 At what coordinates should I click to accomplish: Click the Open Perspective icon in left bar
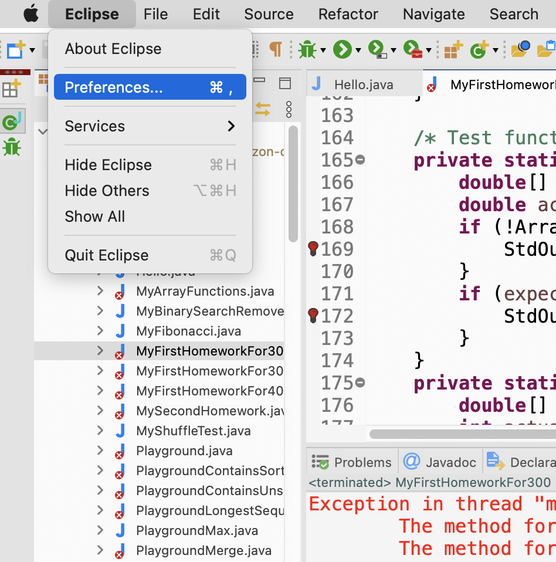11,89
